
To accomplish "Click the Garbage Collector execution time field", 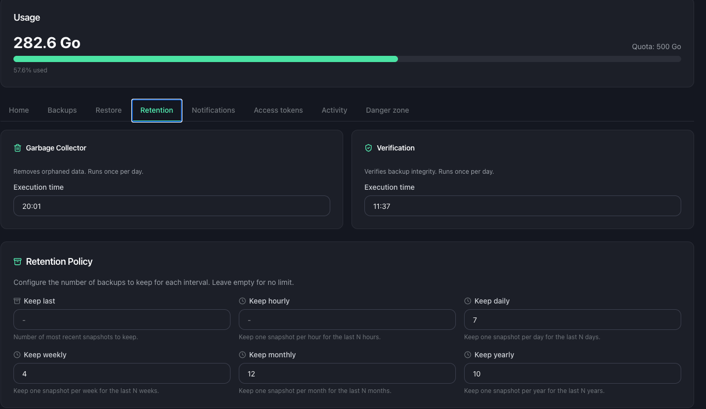I will pyautogui.click(x=172, y=206).
